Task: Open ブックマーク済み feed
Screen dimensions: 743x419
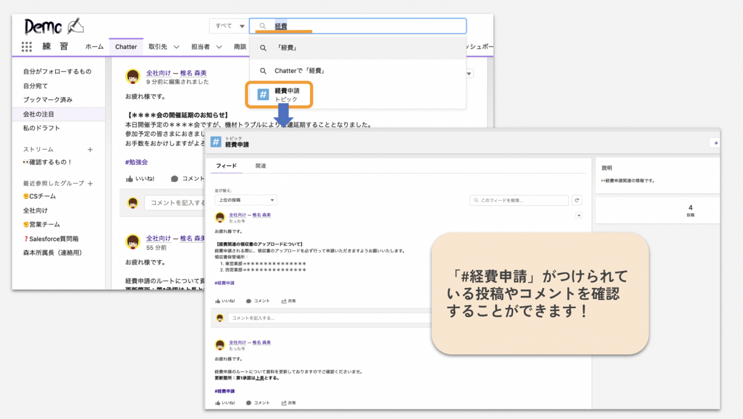Action: [x=48, y=100]
